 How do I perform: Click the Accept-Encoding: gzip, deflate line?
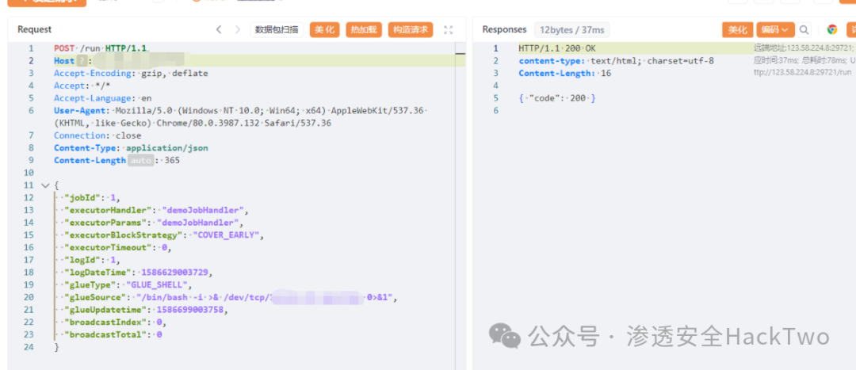coord(131,73)
